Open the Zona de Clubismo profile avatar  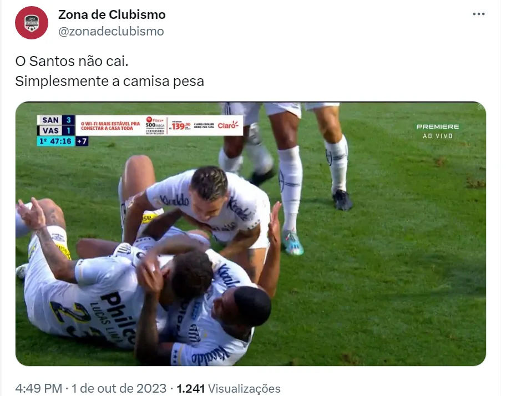point(32,23)
